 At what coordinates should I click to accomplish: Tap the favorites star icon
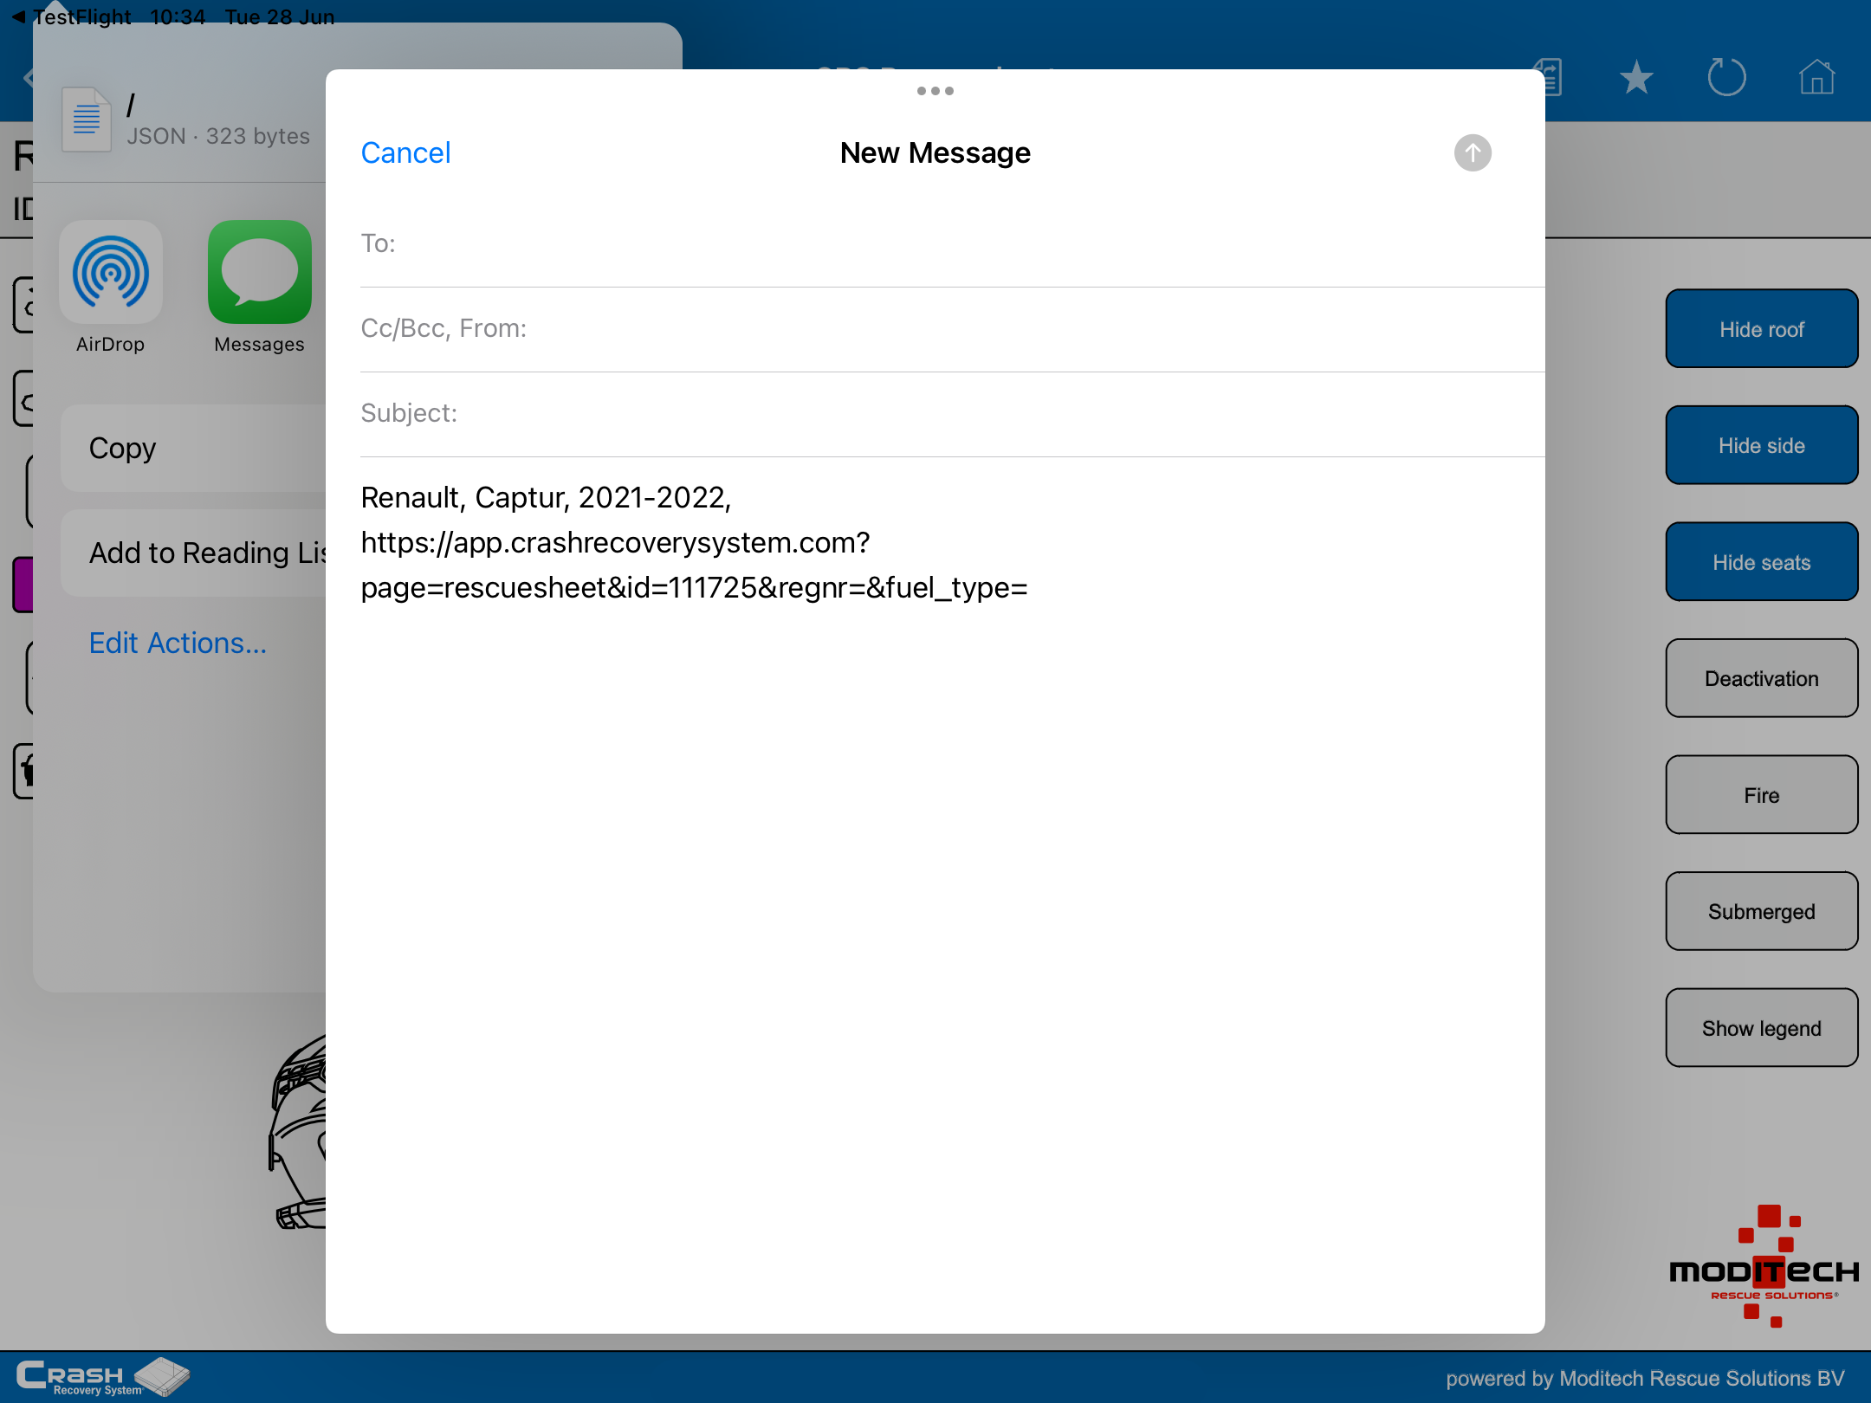[1636, 77]
